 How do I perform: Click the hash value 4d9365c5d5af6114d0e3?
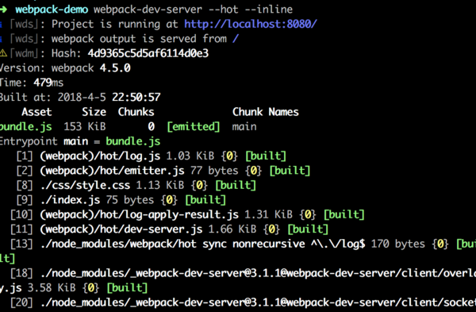(148, 53)
